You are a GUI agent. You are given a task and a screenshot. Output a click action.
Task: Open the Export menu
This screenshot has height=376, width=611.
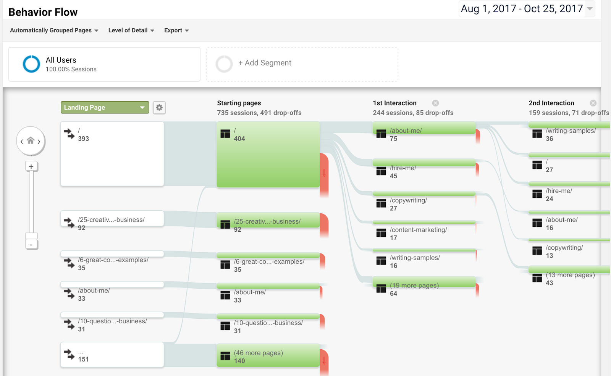pos(176,31)
